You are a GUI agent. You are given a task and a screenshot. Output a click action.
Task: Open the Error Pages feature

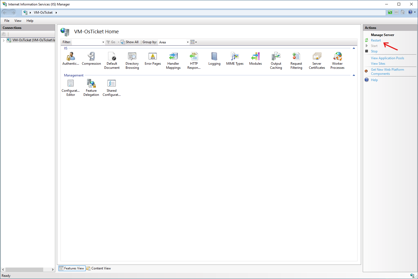coord(153,58)
